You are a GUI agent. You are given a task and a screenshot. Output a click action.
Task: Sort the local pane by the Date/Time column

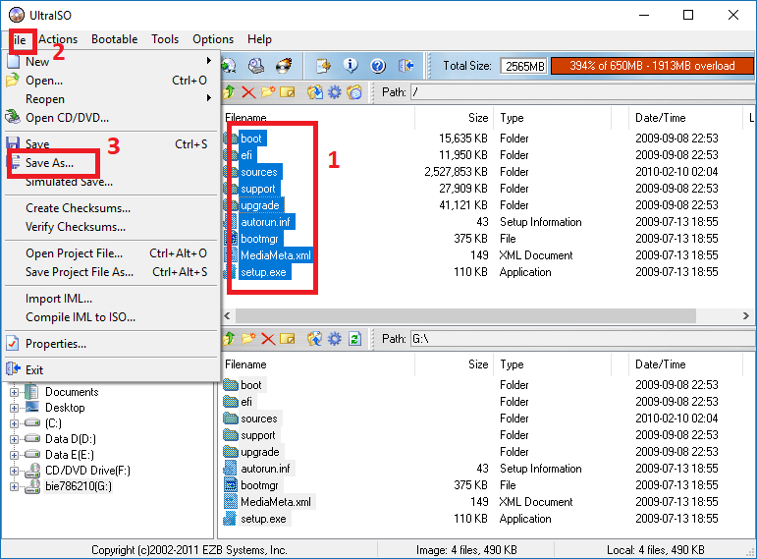point(685,364)
